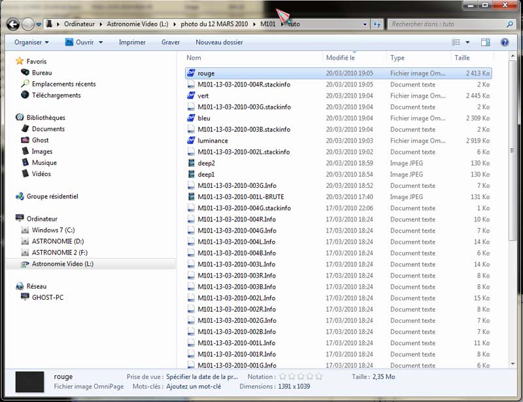Click Imprimer in the toolbar

tap(132, 42)
